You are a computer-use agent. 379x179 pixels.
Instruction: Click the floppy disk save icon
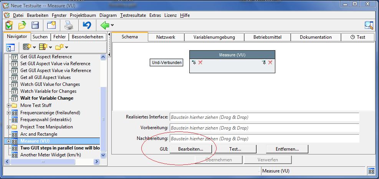[x=35, y=26]
